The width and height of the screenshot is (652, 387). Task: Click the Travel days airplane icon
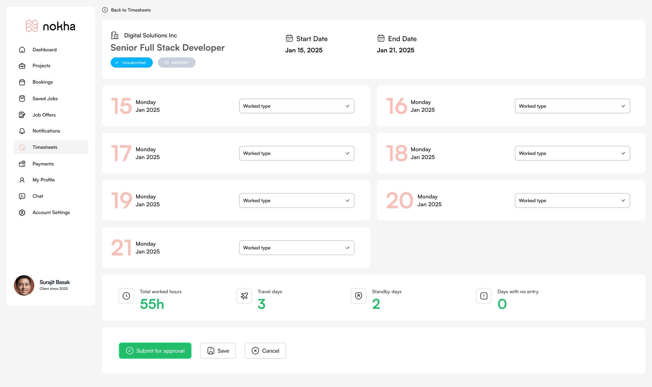[244, 296]
